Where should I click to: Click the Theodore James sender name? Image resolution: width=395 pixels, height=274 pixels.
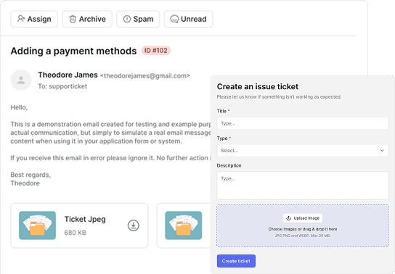pyautogui.click(x=68, y=75)
